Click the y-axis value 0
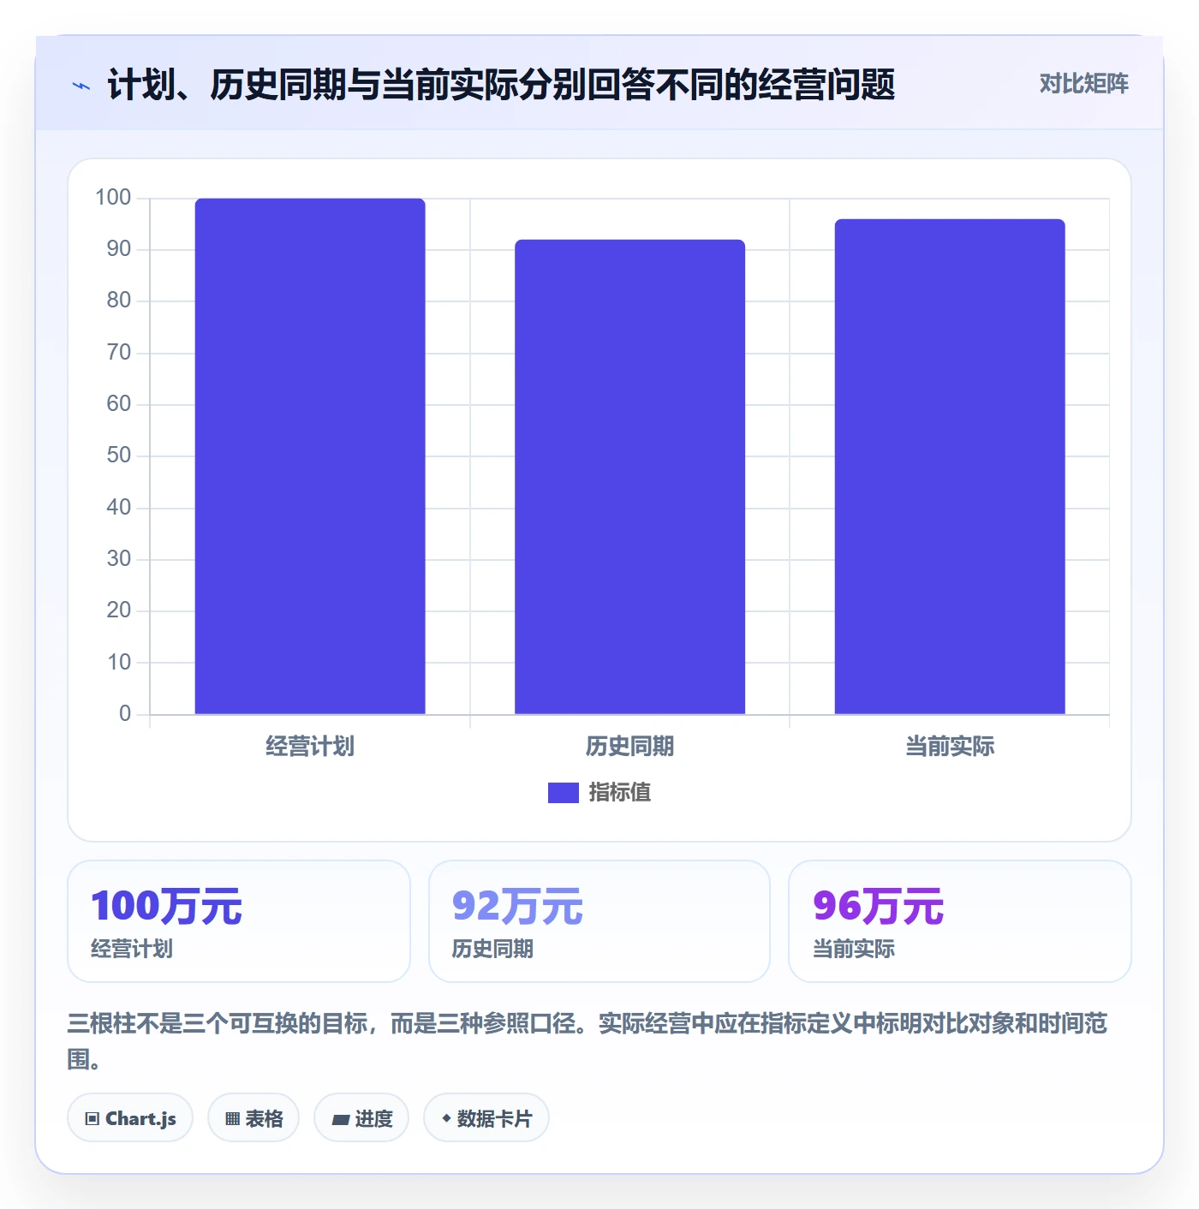The image size is (1199, 1209). 125,713
